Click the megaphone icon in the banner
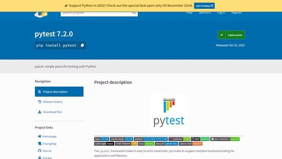The height and width of the screenshot is (159, 282). pyautogui.click(x=66, y=6)
